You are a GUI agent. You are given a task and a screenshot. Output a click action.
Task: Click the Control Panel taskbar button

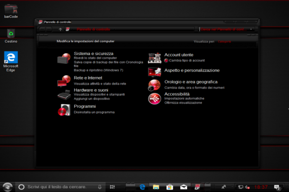click(197, 187)
